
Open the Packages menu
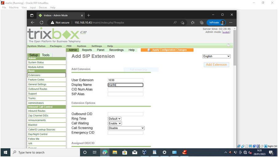click(x=56, y=46)
